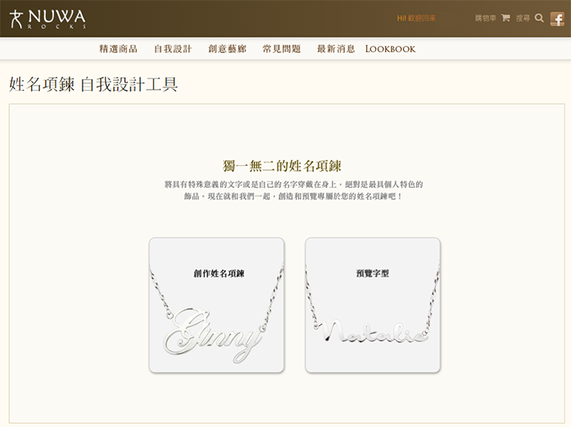571x427 pixels.
Task: Click the search magnifier icon
Action: 539,18
